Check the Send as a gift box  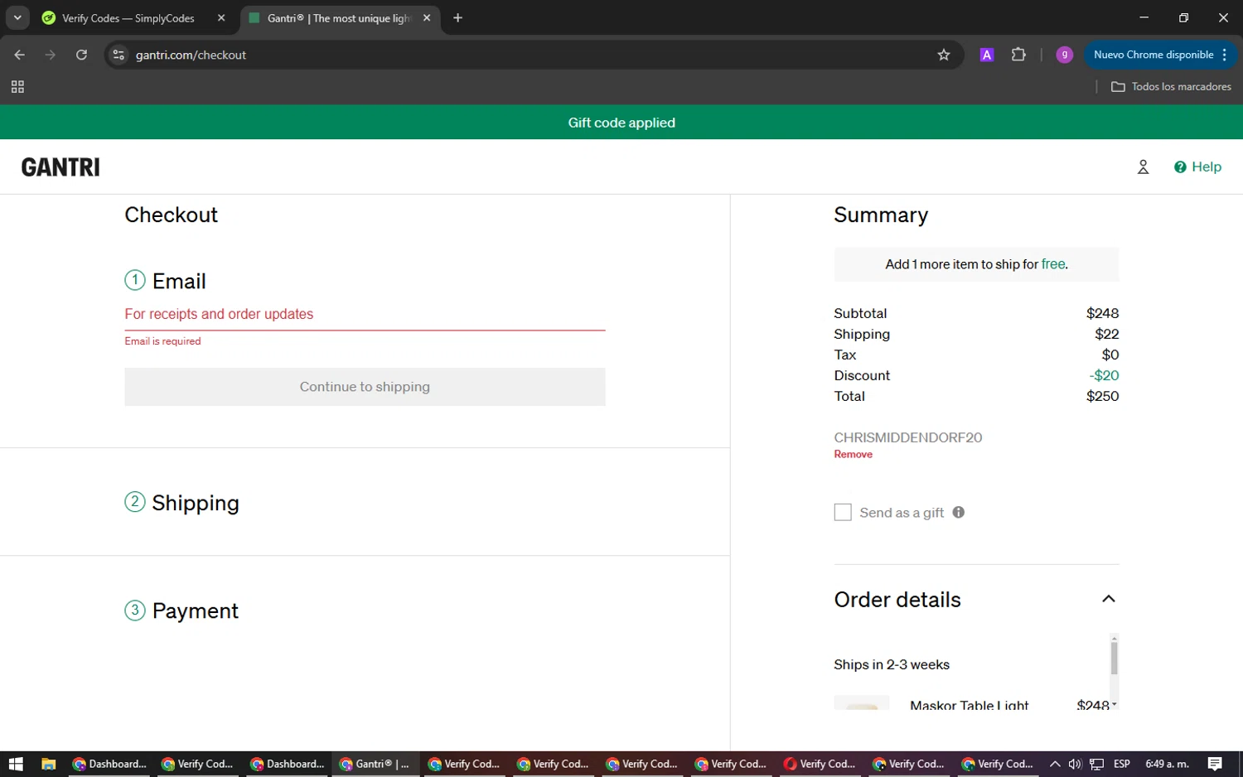pyautogui.click(x=843, y=512)
